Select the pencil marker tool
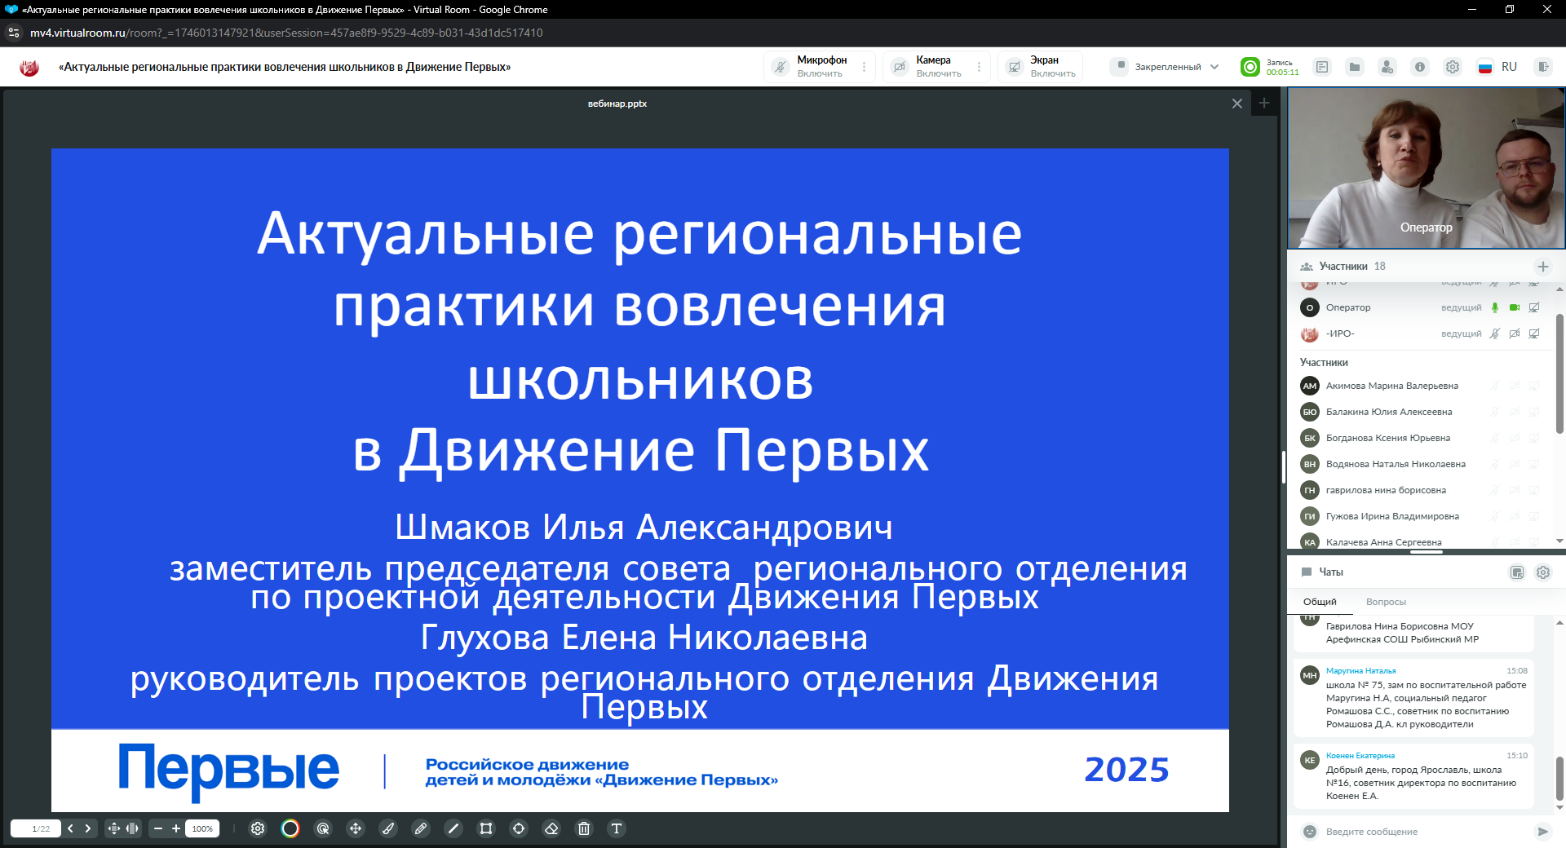This screenshot has width=1566, height=848. click(x=421, y=828)
